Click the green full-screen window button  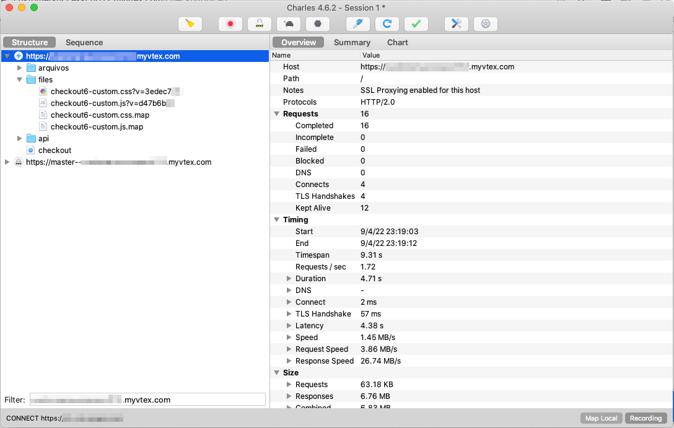(34, 7)
